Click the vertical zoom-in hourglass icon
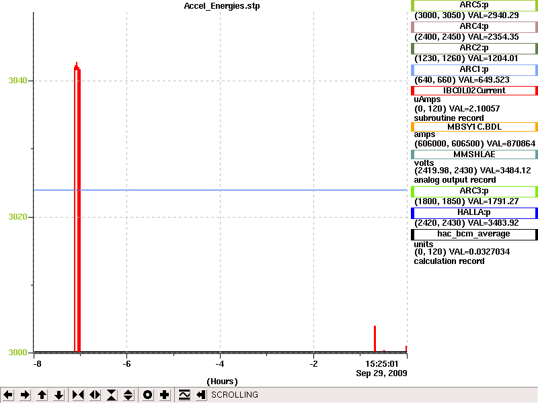Viewport: 538px width, 403px height. 112,395
